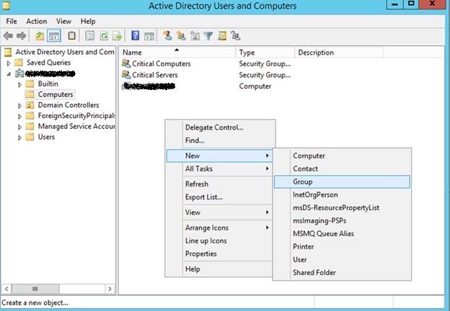Open the Action menu
Image resolution: width=450 pixels, height=311 pixels.
pyautogui.click(x=37, y=21)
